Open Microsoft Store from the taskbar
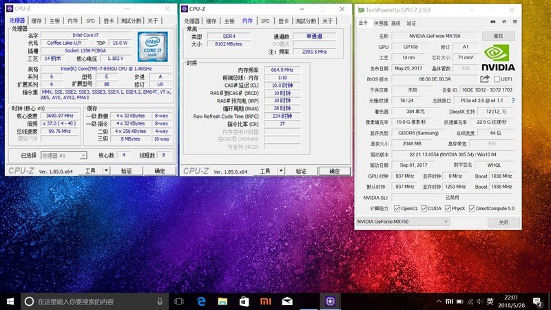 [245, 301]
